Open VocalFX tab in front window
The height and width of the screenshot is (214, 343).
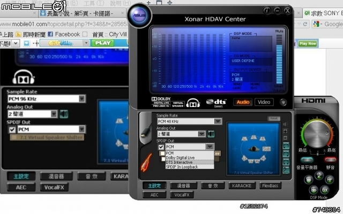(x=182, y=195)
